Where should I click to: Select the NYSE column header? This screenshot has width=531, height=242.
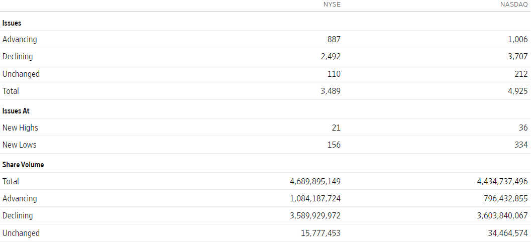point(332,5)
